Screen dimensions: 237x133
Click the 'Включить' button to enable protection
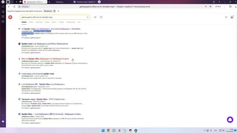point(48,11)
